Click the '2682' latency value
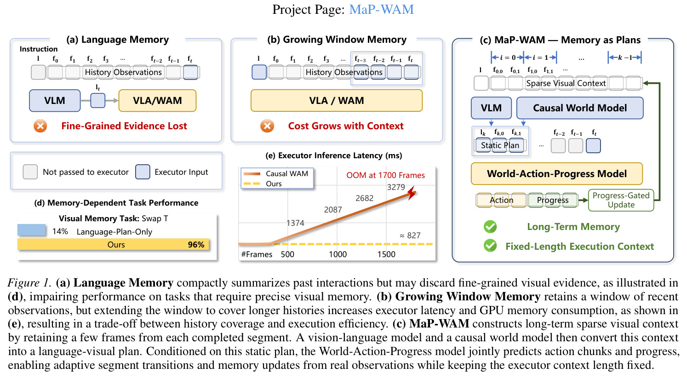Screen dimensions: 687x379 pyautogui.click(x=365, y=198)
